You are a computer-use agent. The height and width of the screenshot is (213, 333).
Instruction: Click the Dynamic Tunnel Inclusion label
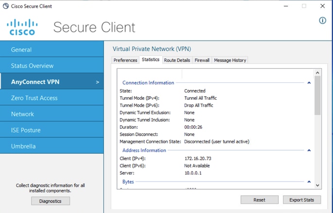[x=145, y=120]
